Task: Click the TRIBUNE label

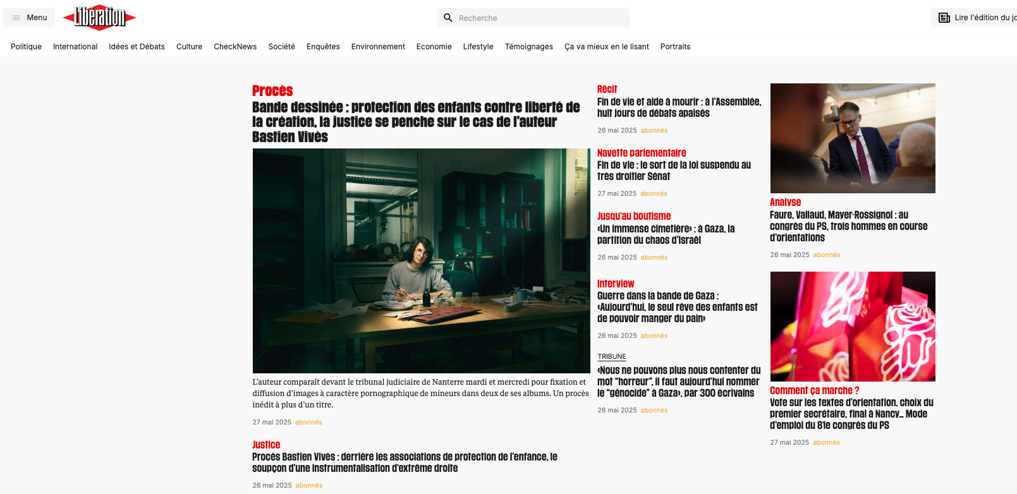Action: [x=612, y=356]
